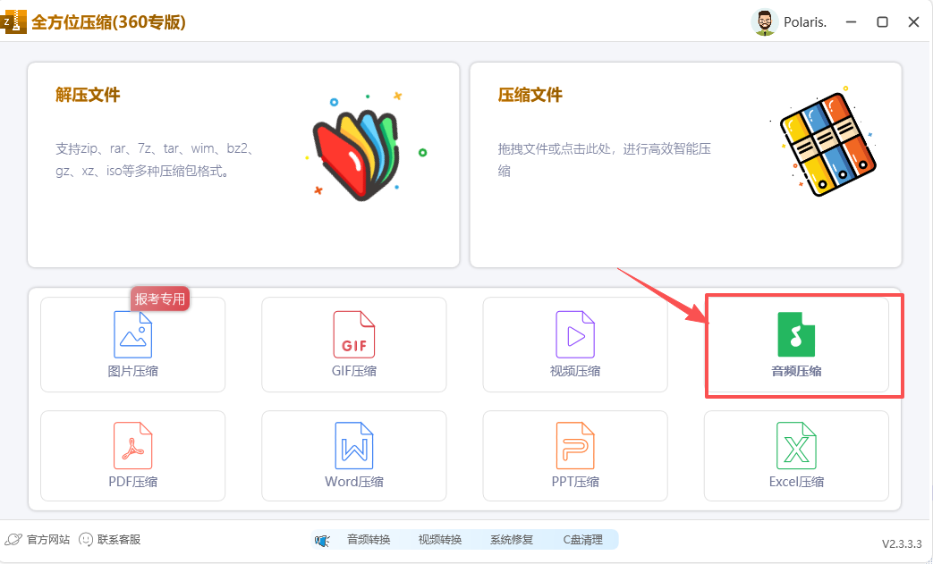Click the megaphone announcement icon in bottom bar
933x564 pixels.
(x=323, y=541)
